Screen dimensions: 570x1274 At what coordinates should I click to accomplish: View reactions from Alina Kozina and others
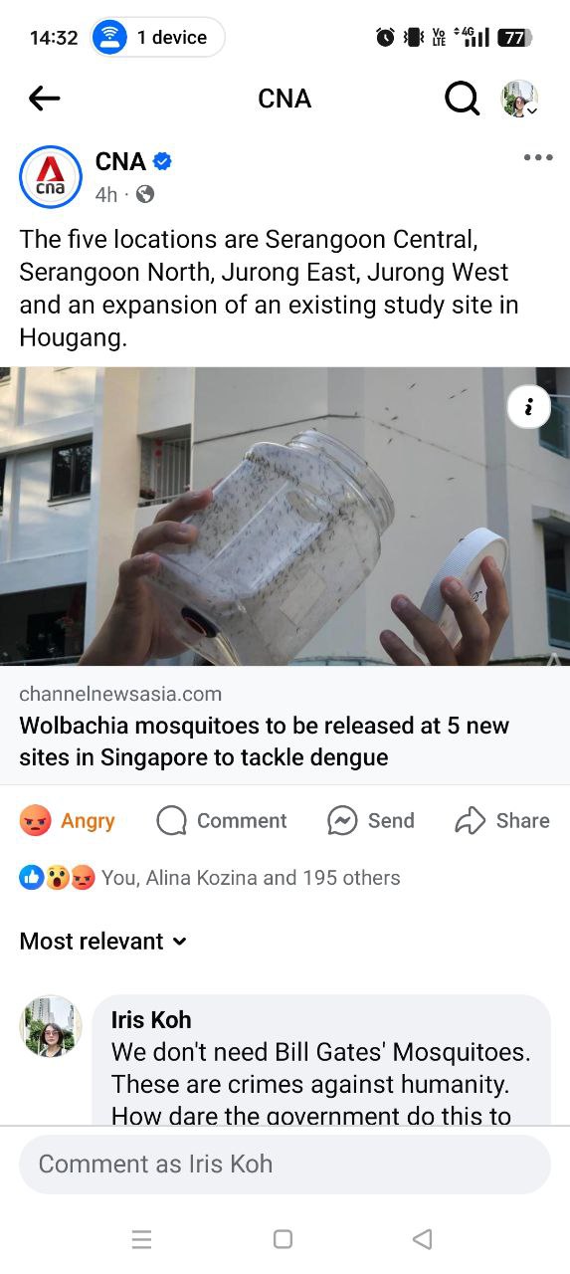210,877
